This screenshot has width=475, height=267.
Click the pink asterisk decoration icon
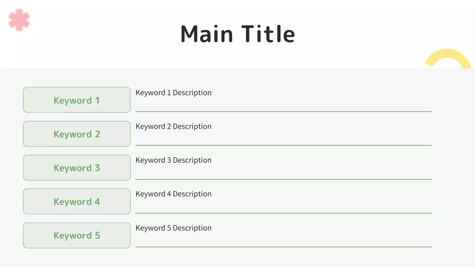point(19,20)
